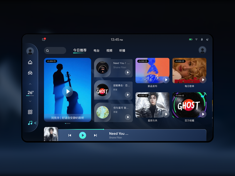
Task: Click listen count badge on 每日歌单
Action: (180, 61)
